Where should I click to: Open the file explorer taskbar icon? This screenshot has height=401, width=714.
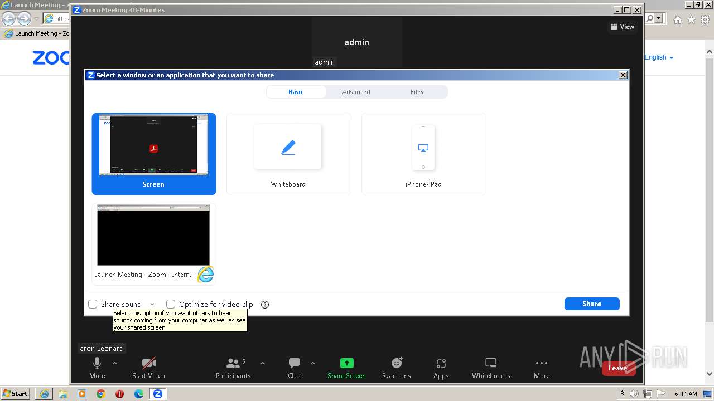(x=63, y=394)
